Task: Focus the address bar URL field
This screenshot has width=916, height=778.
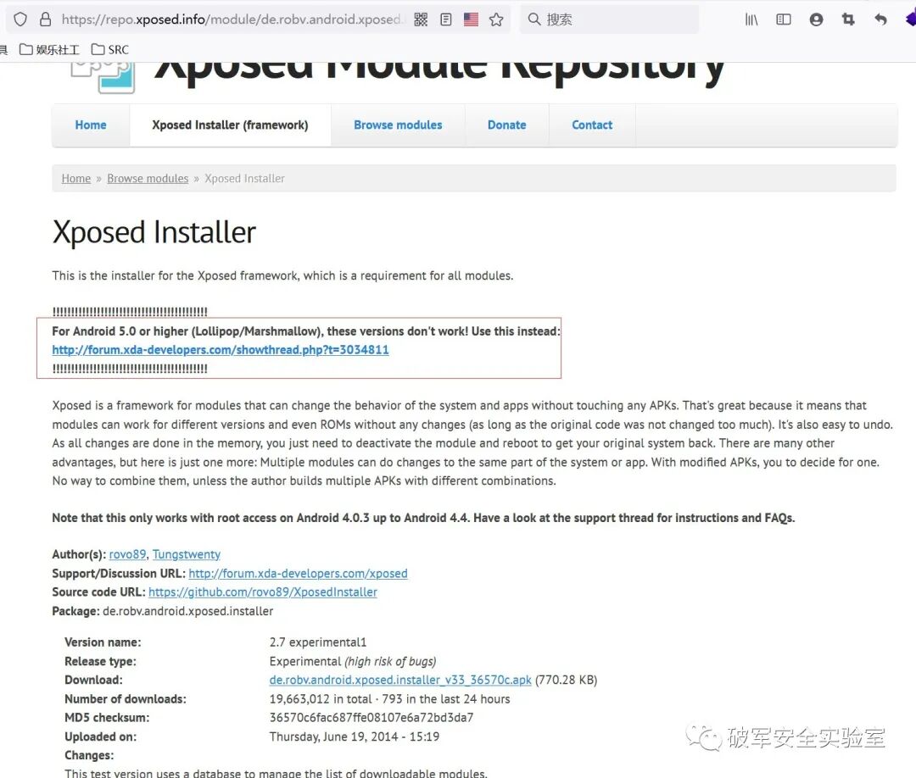Action: (x=231, y=19)
